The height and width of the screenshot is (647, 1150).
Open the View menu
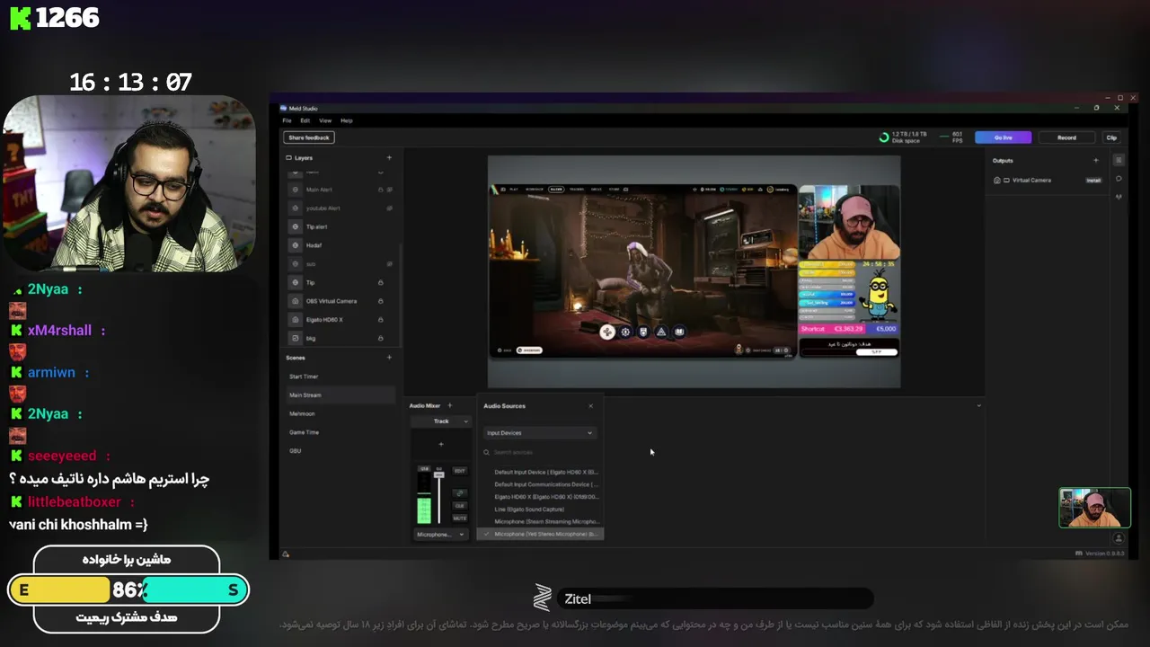pos(325,120)
